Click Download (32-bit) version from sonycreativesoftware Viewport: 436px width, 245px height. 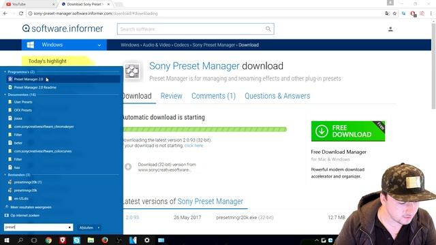[167, 167]
